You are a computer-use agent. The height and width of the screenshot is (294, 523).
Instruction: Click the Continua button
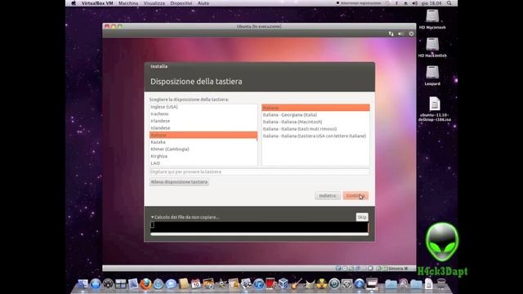coord(355,196)
